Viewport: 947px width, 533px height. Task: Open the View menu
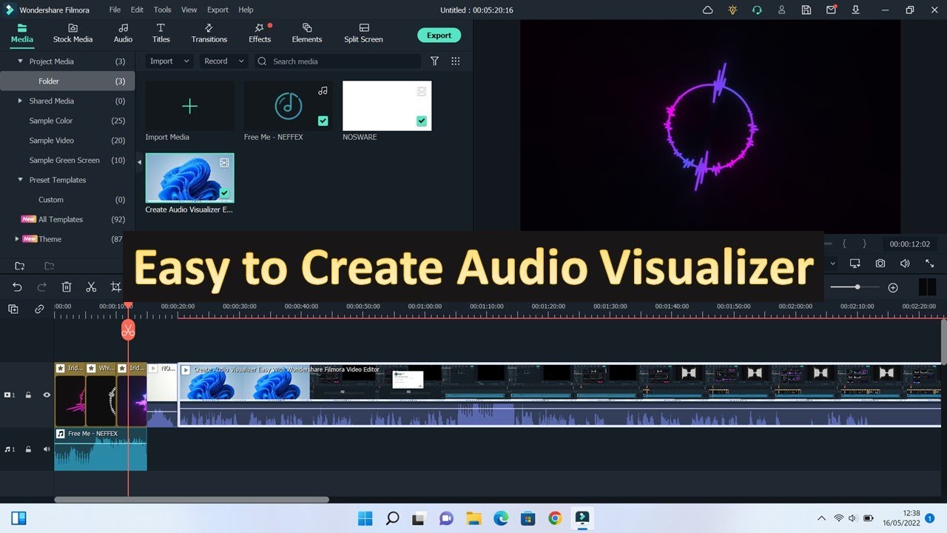coord(189,10)
